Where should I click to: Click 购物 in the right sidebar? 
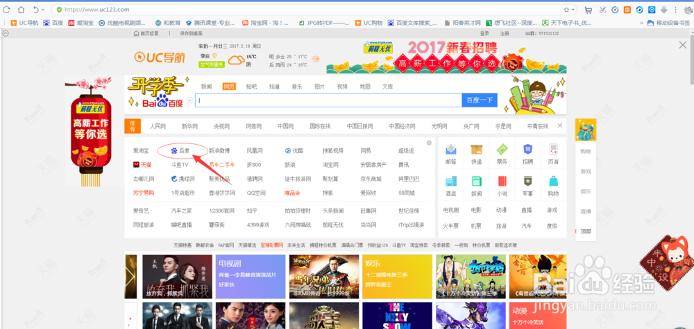586,151
